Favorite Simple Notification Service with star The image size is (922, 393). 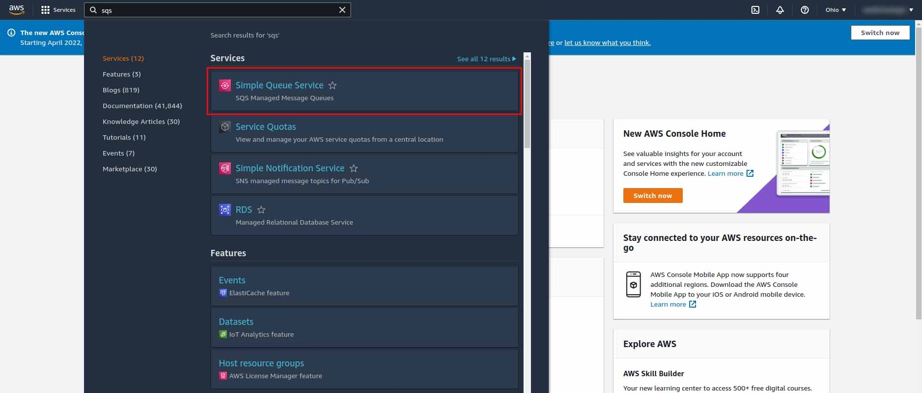pyautogui.click(x=353, y=168)
